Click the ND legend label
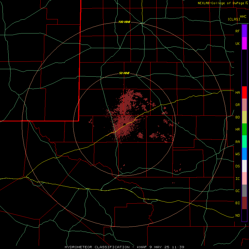Viewport: 249px width, 249px height. tap(237, 216)
